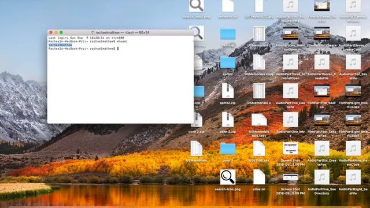Select FilmPartEight_InsertCode2 video thumbnail
The height and width of the screenshot is (208, 370).
[353, 91]
